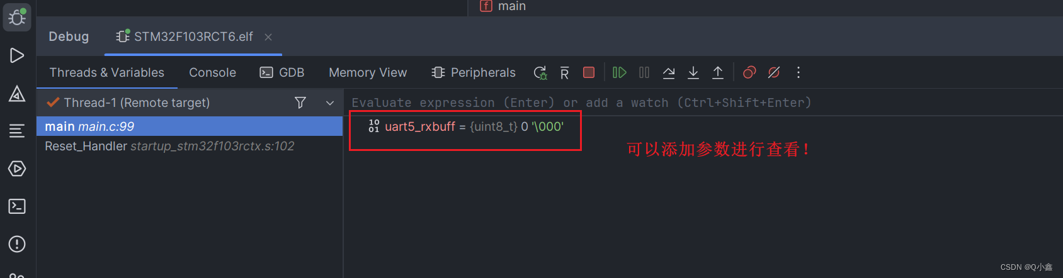Open the Problems tool window exclamation icon

(x=17, y=244)
